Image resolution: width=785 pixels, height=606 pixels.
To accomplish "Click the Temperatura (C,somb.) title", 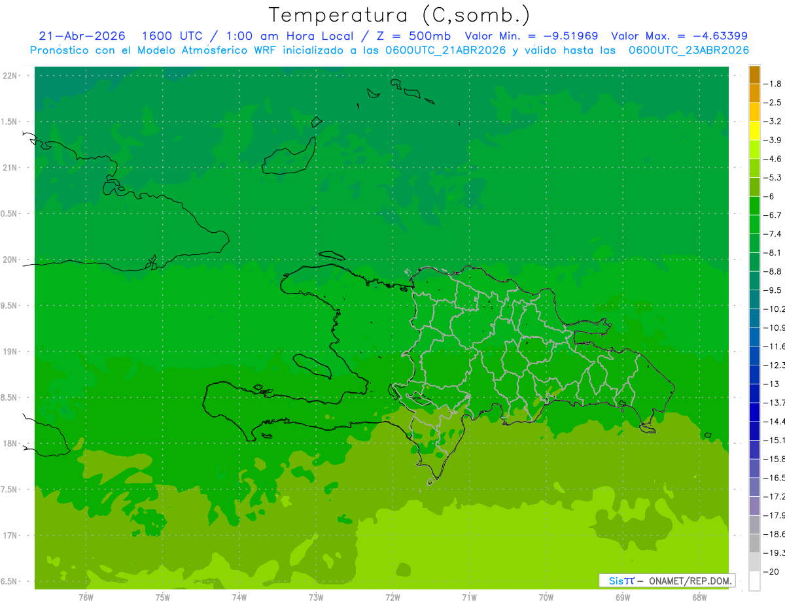I will (400, 14).
